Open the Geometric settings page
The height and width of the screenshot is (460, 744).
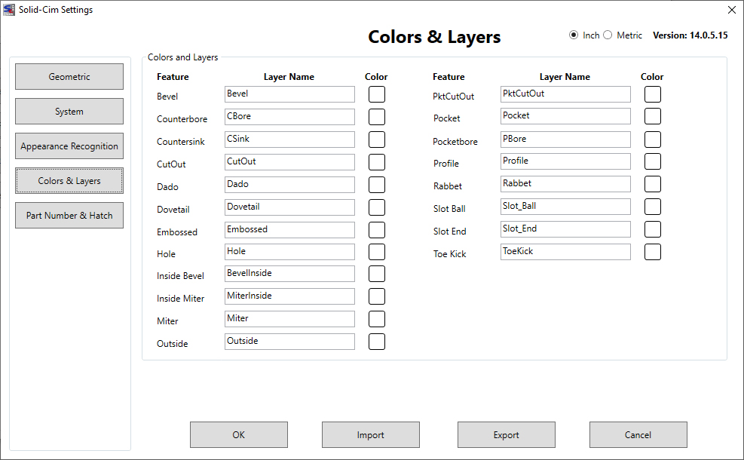coord(69,76)
